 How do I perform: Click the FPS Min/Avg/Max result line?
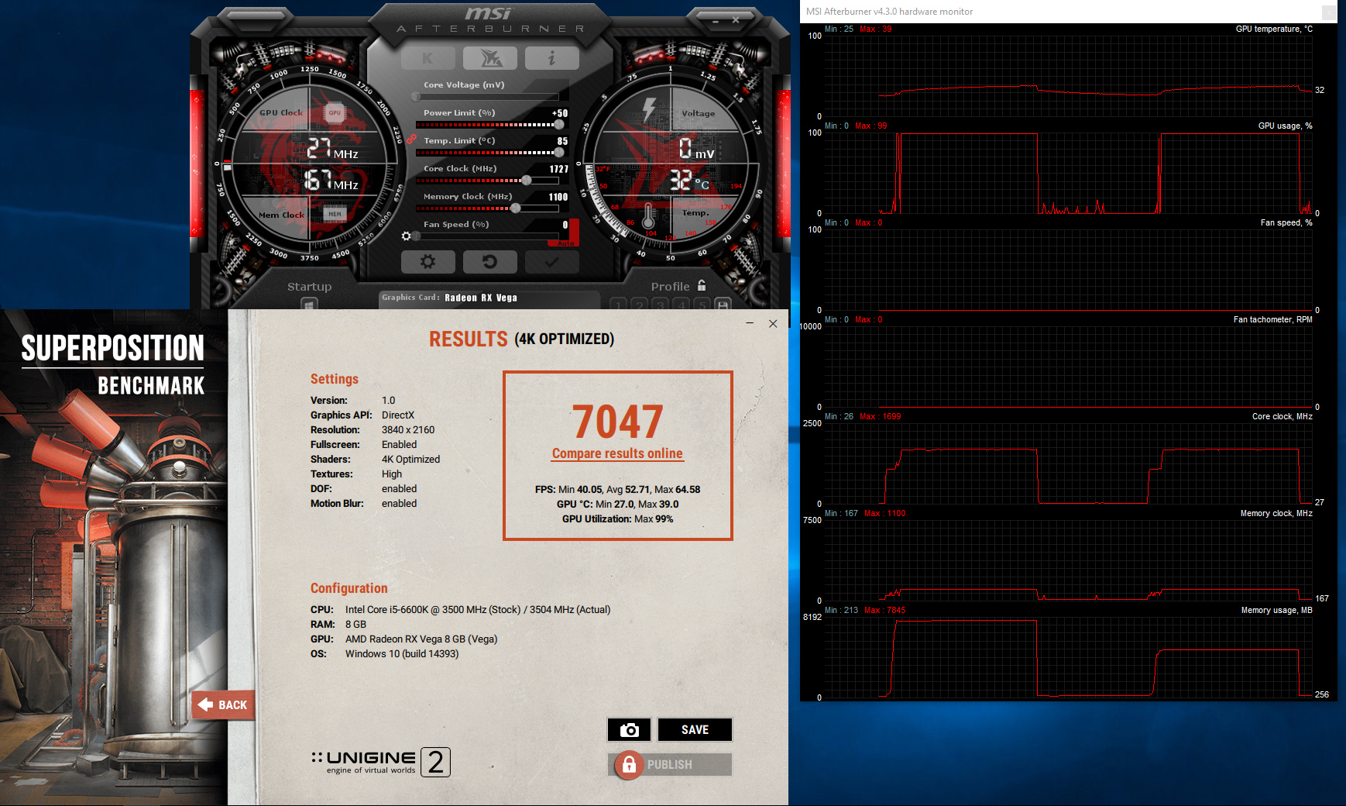click(x=617, y=489)
